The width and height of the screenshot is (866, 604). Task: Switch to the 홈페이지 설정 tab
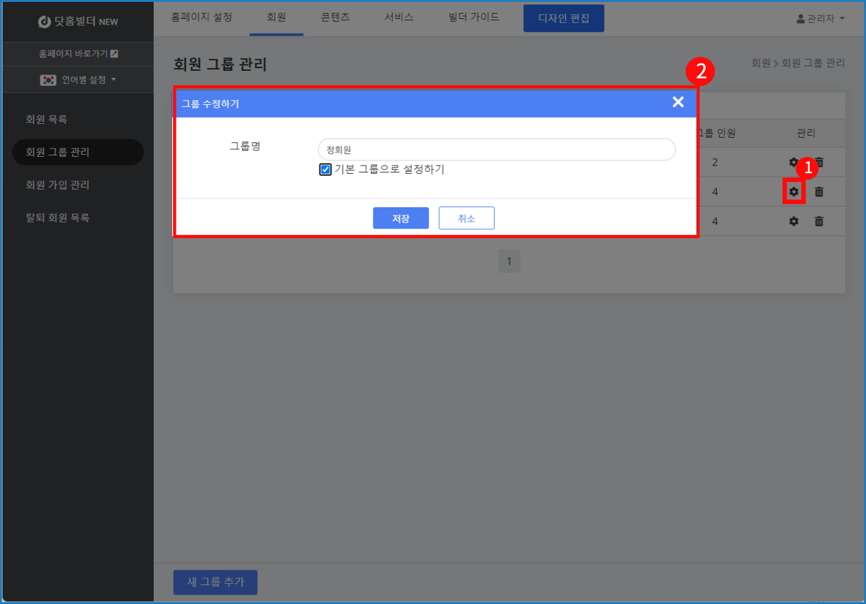pyautogui.click(x=201, y=17)
